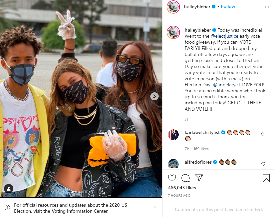Save the post with the bookmark icon
274x217 pixels.
266,178
